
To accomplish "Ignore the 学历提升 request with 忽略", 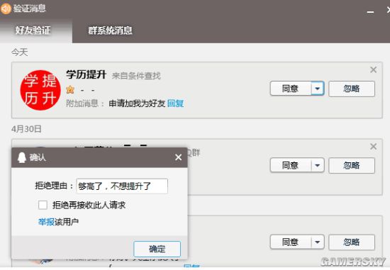I will tap(352, 89).
